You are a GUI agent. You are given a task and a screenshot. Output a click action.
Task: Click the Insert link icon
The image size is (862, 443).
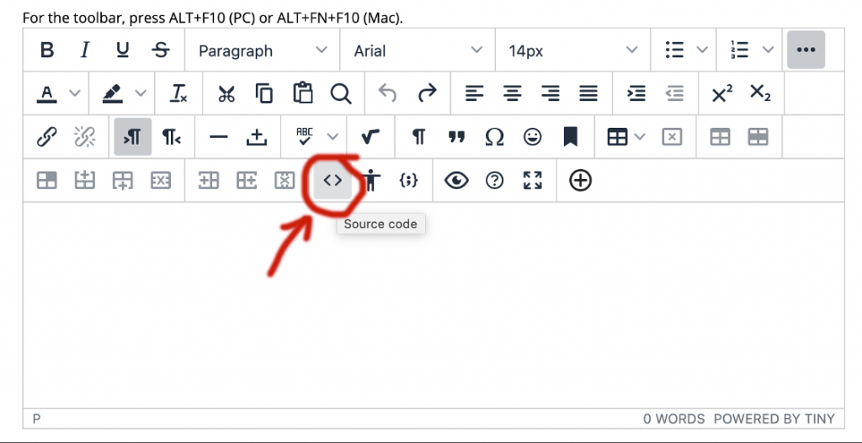pos(47,137)
